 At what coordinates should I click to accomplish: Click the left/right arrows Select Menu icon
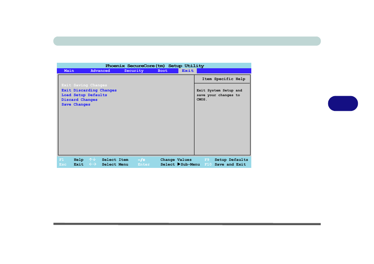tap(93, 164)
